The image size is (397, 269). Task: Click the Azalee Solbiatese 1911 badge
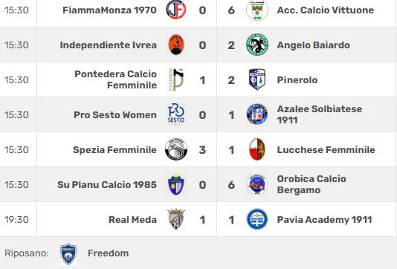pyautogui.click(x=257, y=114)
